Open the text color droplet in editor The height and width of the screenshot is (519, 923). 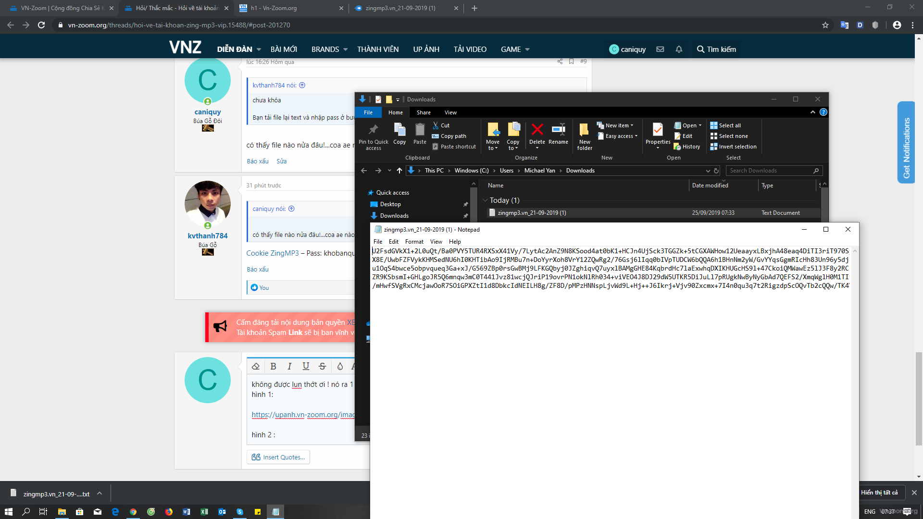(340, 366)
